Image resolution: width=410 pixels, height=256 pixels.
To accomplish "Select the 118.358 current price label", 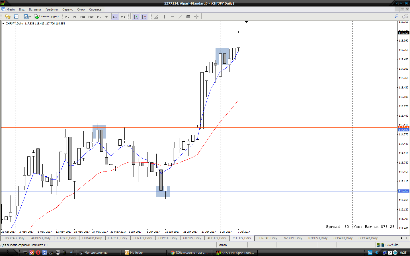I will coord(403,33).
